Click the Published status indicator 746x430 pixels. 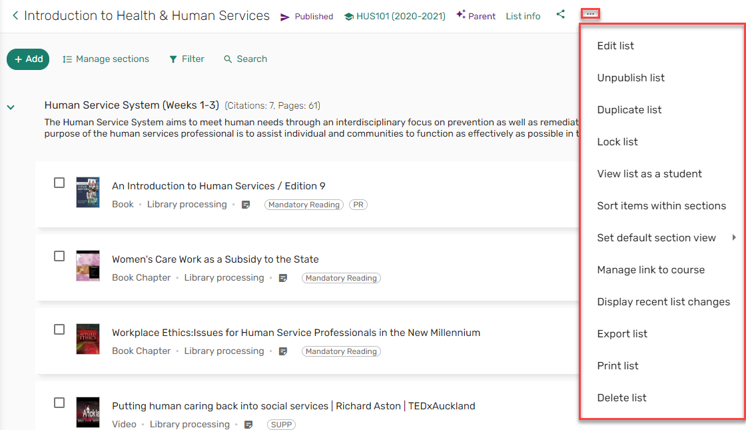coord(307,17)
